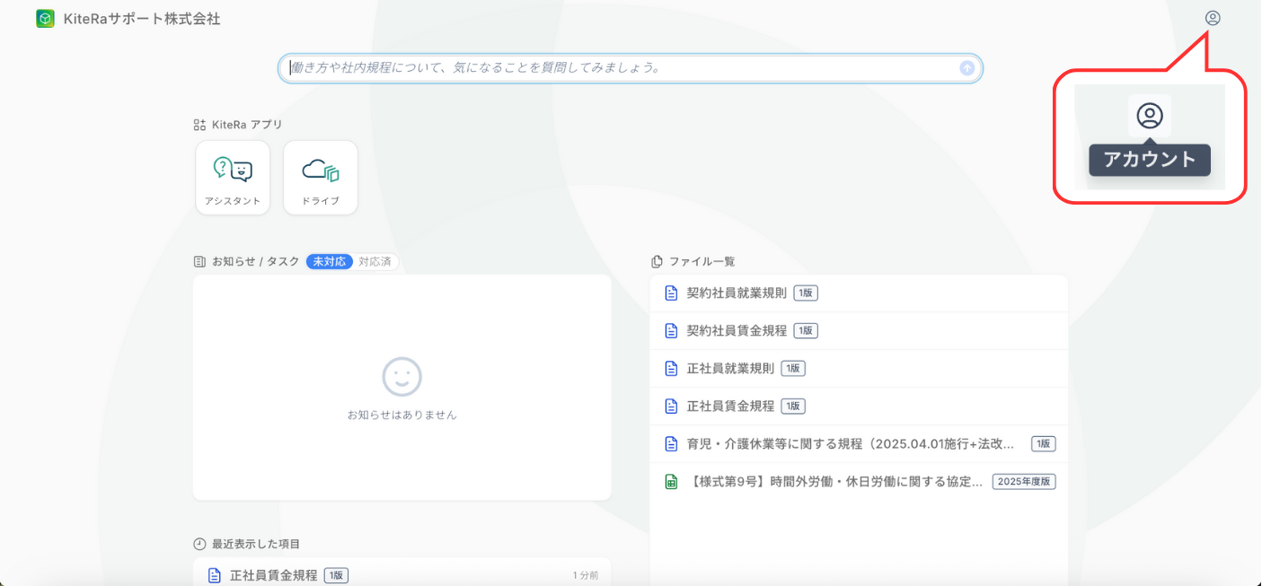Switch to the 対応済 filter
This screenshot has height=586, width=1262.
[375, 262]
